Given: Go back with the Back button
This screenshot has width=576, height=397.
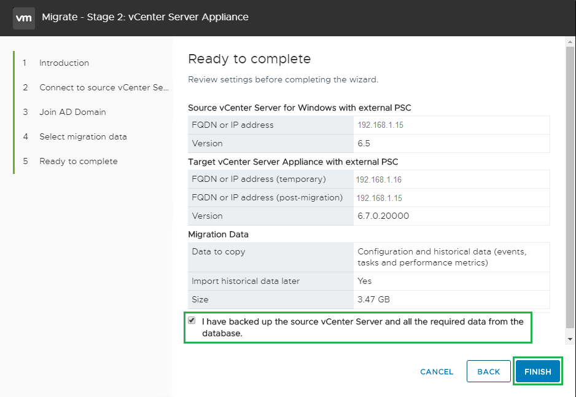Looking at the screenshot, I should point(488,372).
